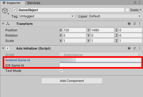Click the Android Game Id input field

[x=100, y=60]
